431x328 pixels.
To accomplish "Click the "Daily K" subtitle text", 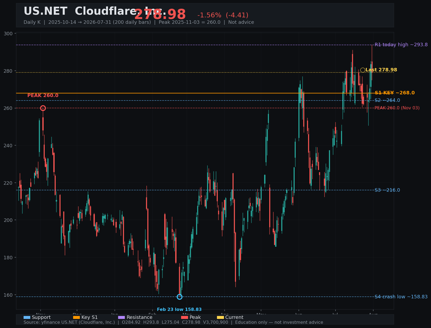I will click(x=32, y=22).
